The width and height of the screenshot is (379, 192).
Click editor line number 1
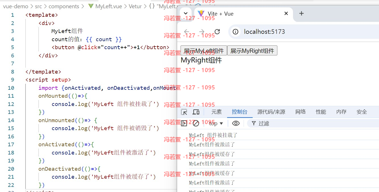click(12, 15)
